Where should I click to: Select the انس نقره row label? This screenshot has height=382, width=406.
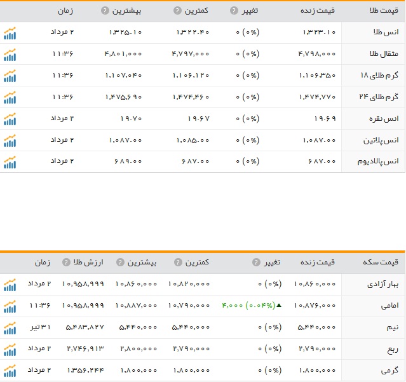pyautogui.click(x=384, y=119)
